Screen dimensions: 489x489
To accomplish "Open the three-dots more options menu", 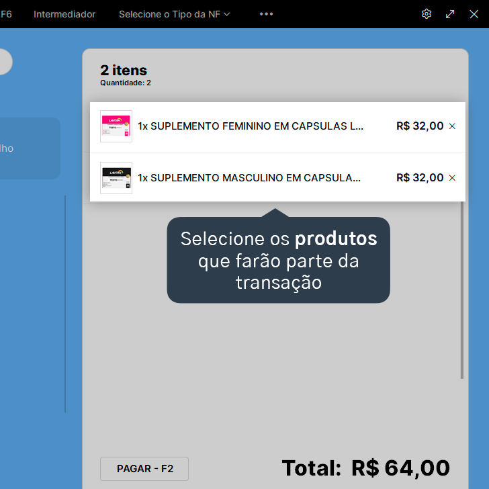I will point(266,14).
